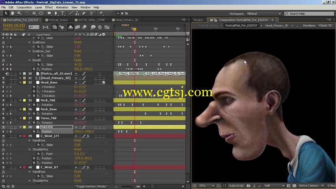The image size is (336, 189).
Task: Select the Rectangle shape tool
Action: 49,13
